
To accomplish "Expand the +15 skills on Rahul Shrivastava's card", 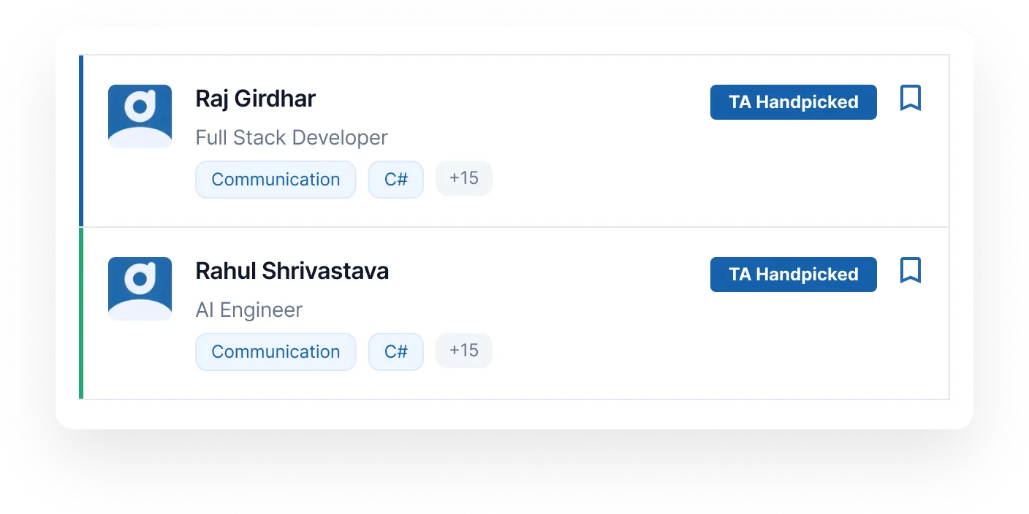I will click(463, 350).
